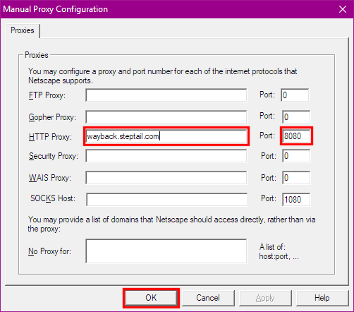Image resolution: width=354 pixels, height=312 pixels.
Task: Open Help for proxy configuration
Action: (x=322, y=298)
